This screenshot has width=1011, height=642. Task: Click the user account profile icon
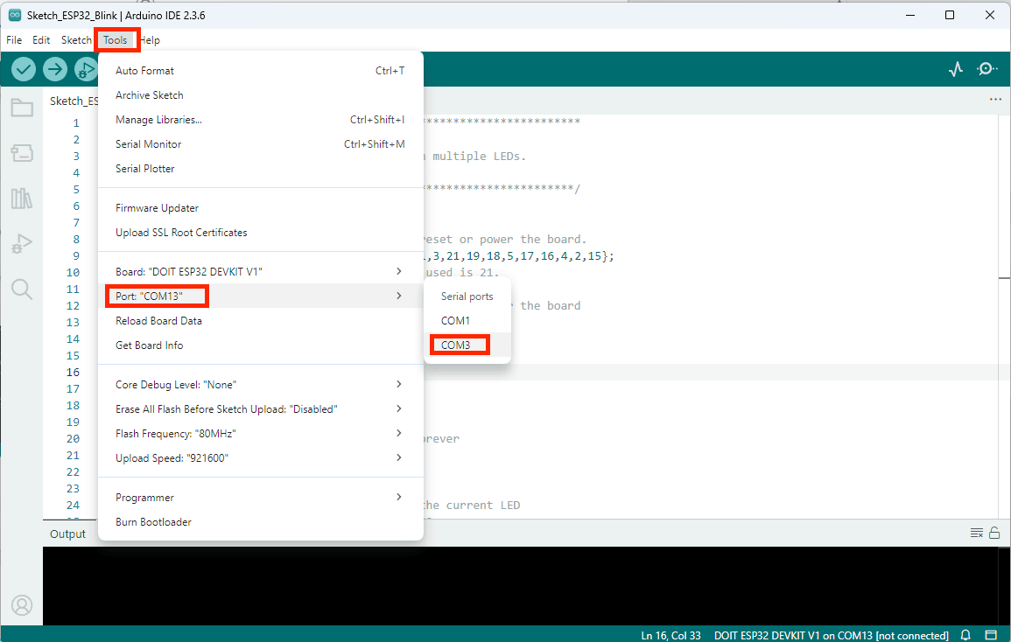pos(22,605)
